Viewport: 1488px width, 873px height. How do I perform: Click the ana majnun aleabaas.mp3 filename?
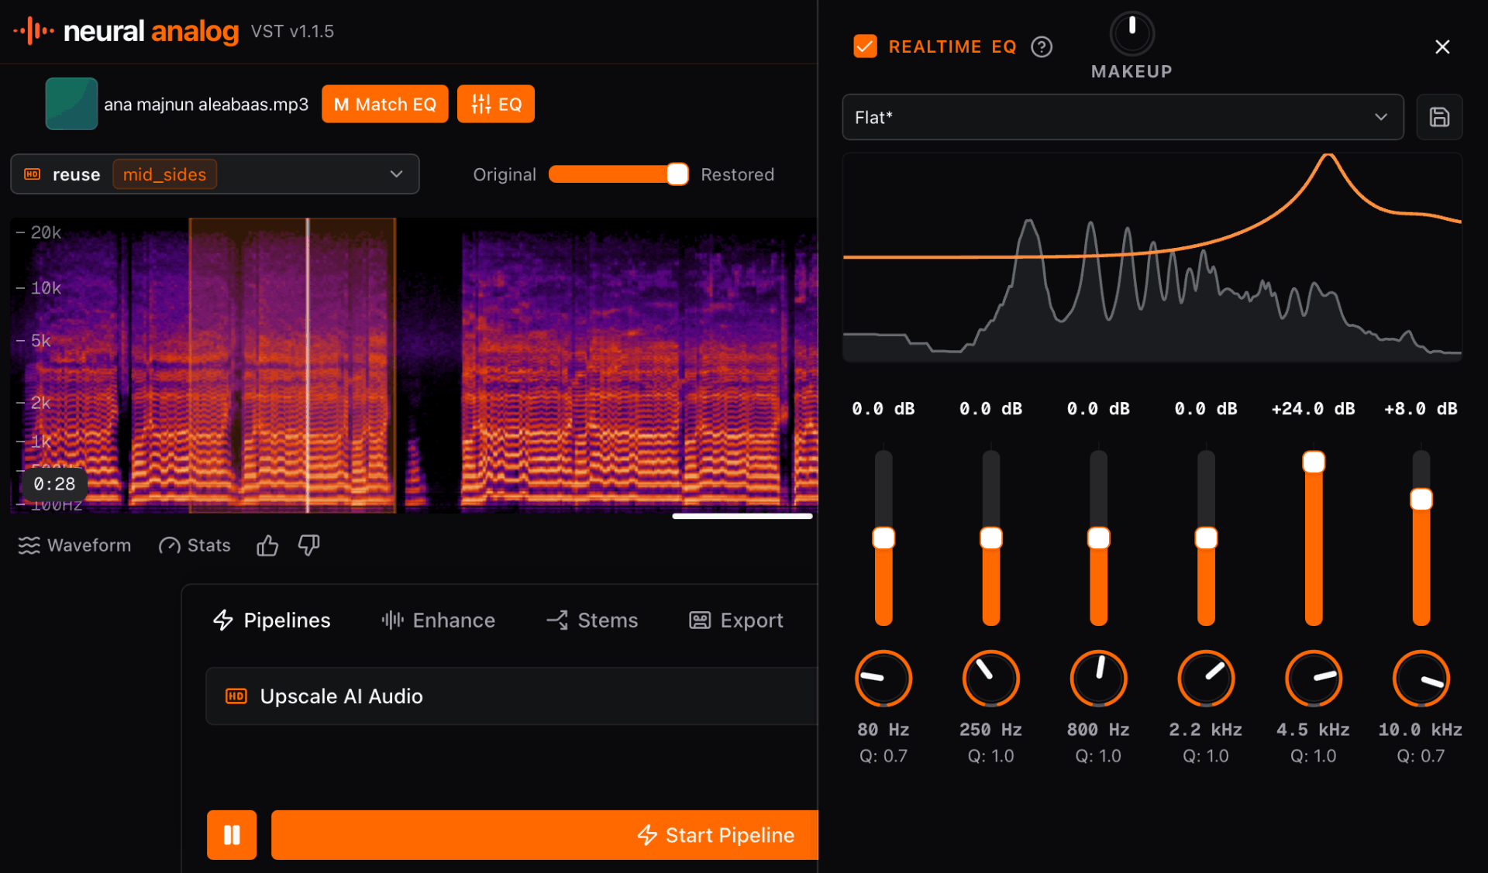coord(206,104)
